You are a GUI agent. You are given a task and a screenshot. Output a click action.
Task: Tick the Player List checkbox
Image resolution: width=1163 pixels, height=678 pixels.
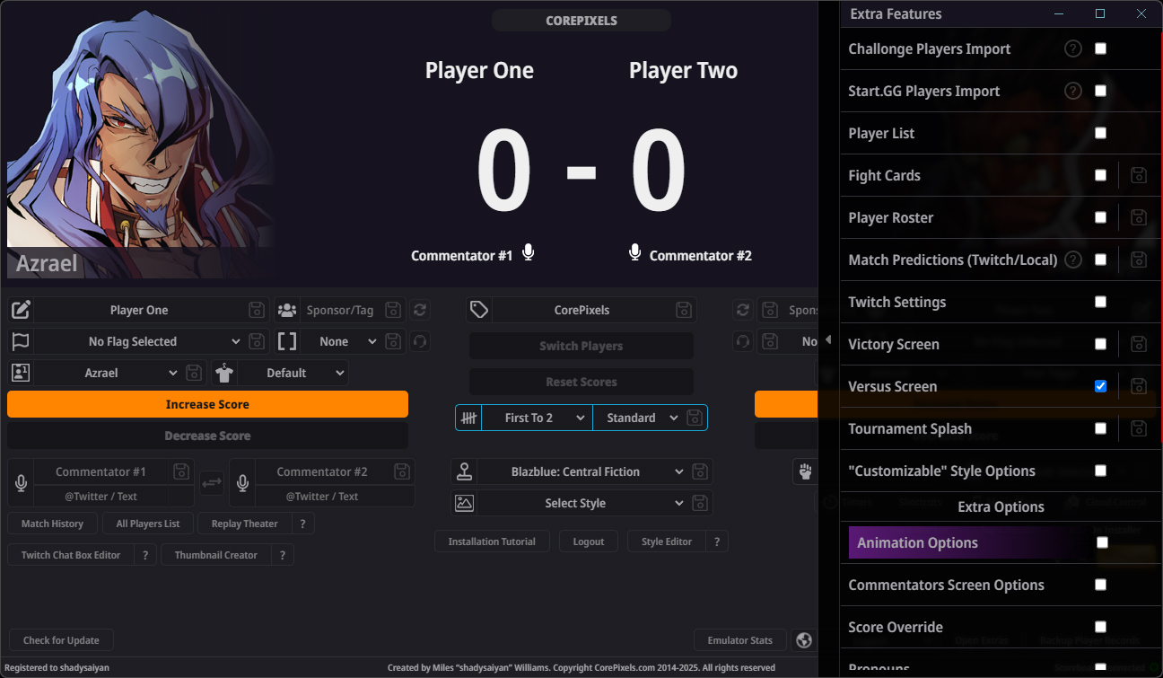(x=1100, y=133)
